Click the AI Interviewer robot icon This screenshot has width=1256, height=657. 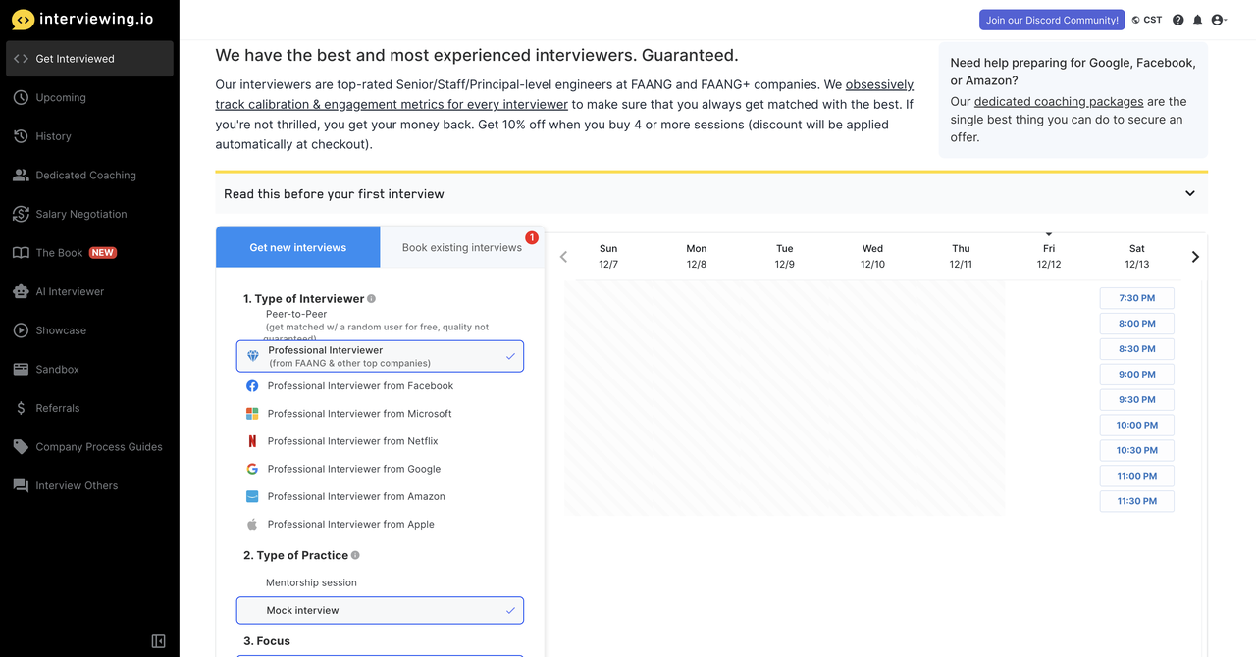click(21, 291)
